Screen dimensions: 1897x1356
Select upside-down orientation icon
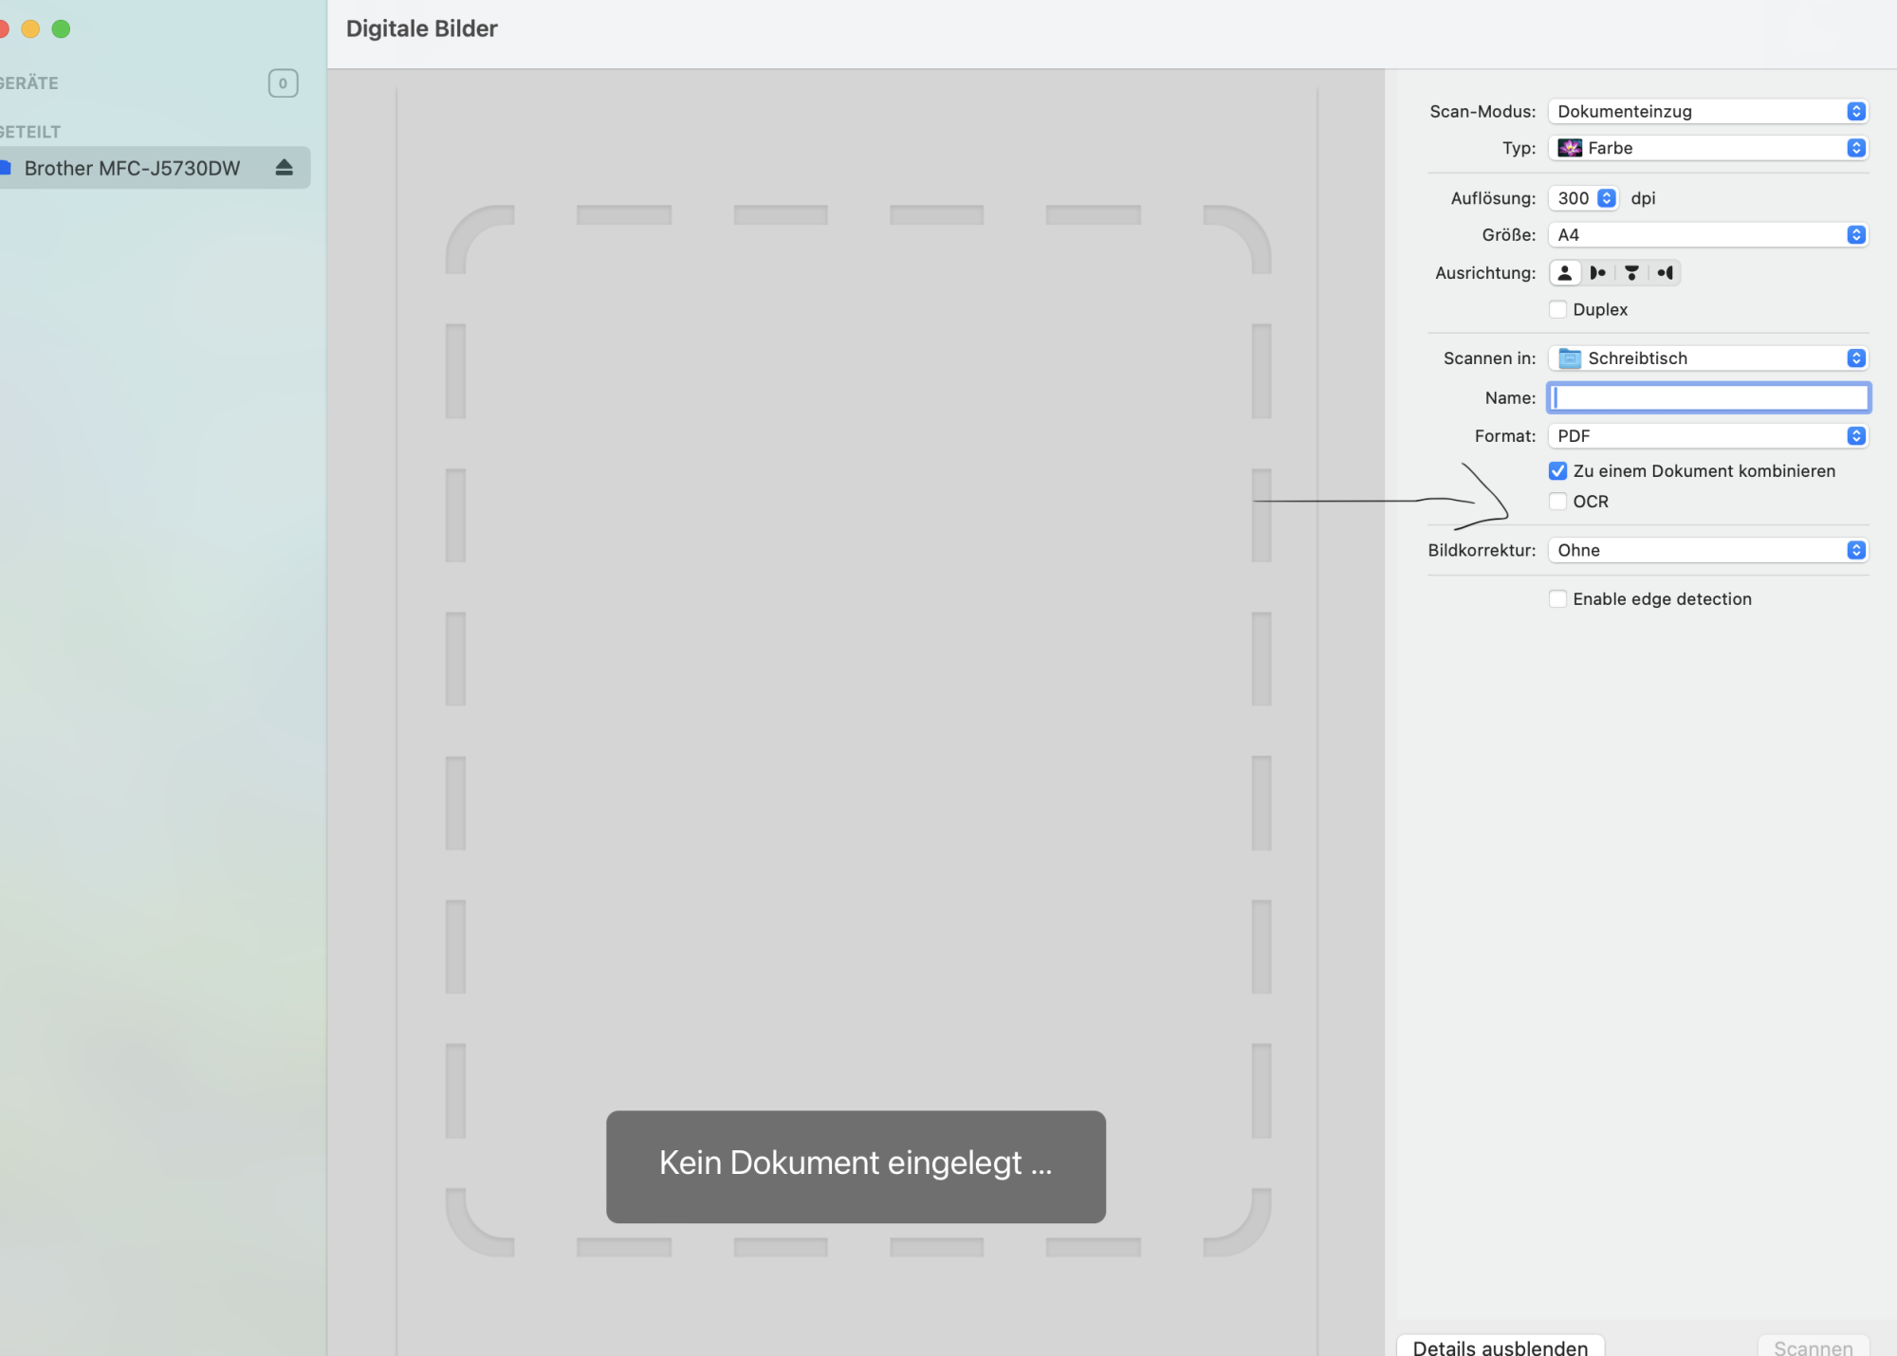(1631, 273)
